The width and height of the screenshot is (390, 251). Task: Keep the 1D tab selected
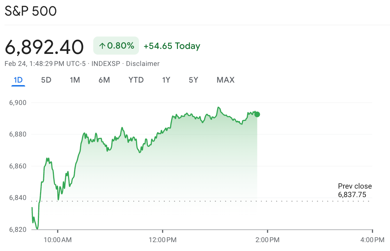(18, 80)
